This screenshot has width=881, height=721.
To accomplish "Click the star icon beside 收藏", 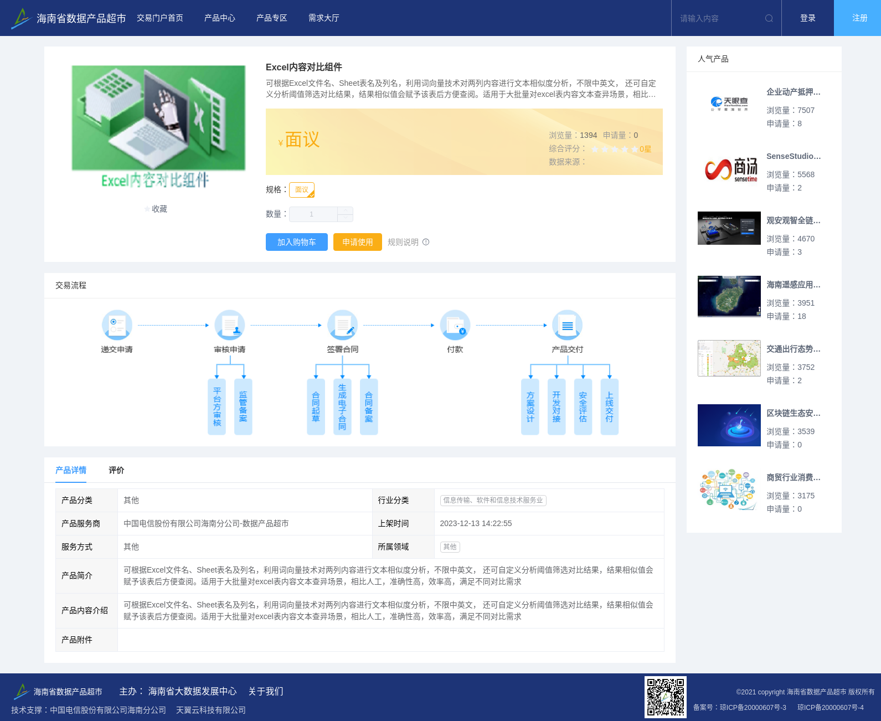I will click(x=147, y=209).
